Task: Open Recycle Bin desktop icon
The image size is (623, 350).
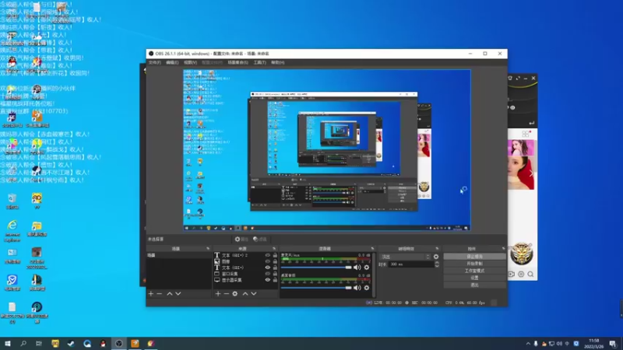Action: pyautogui.click(x=12, y=201)
